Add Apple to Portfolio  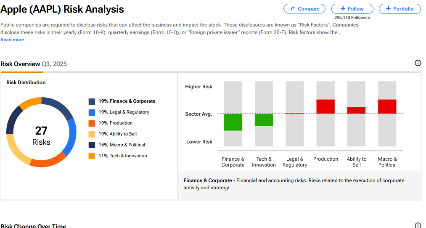click(x=400, y=9)
